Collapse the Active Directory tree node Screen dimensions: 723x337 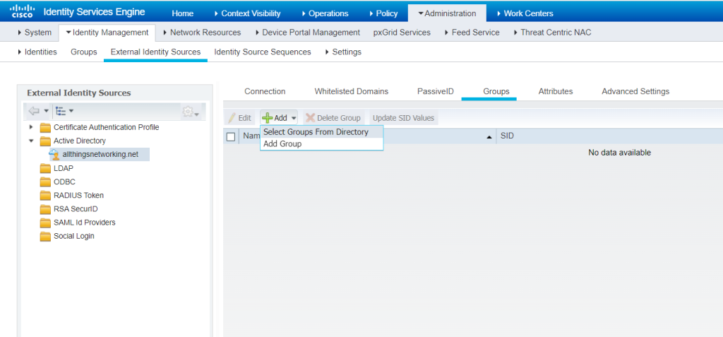(x=31, y=141)
